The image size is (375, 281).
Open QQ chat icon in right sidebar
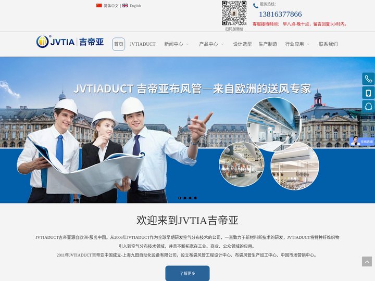click(368, 107)
